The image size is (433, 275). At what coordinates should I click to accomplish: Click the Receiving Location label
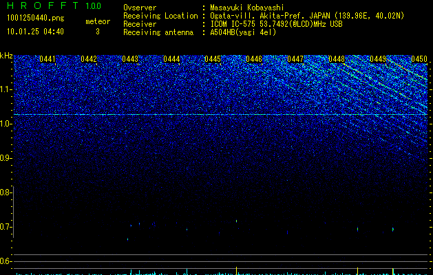pos(160,16)
